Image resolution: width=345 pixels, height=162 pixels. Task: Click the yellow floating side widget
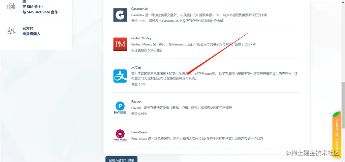(x=337, y=134)
